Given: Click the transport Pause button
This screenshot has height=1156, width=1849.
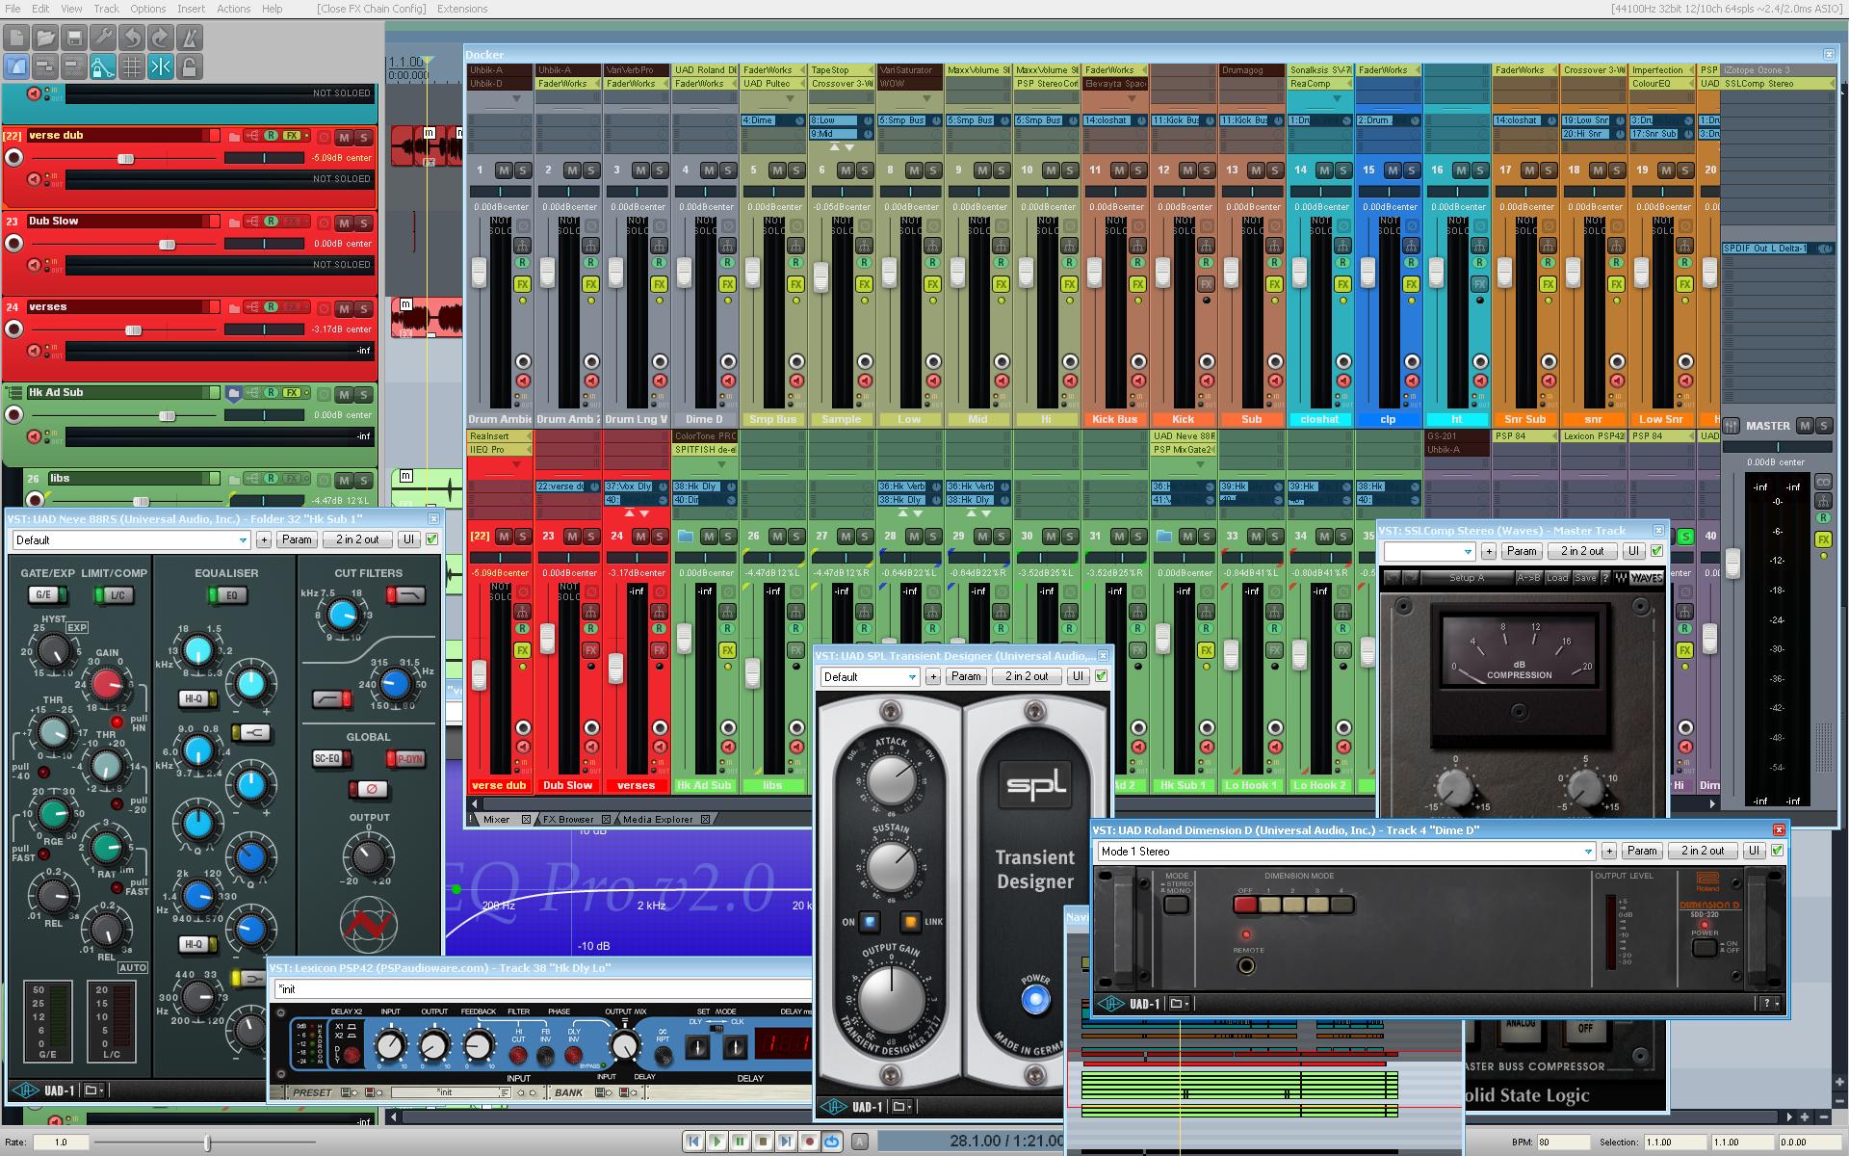Looking at the screenshot, I should pyautogui.click(x=739, y=1142).
